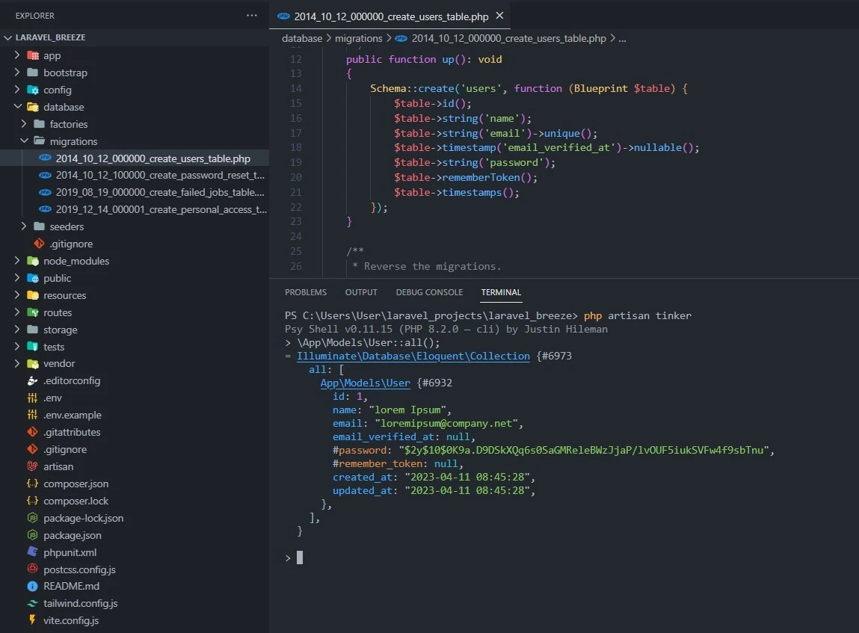Switch to the PROBLEMS panel tab
This screenshot has height=633, width=859.
point(305,292)
